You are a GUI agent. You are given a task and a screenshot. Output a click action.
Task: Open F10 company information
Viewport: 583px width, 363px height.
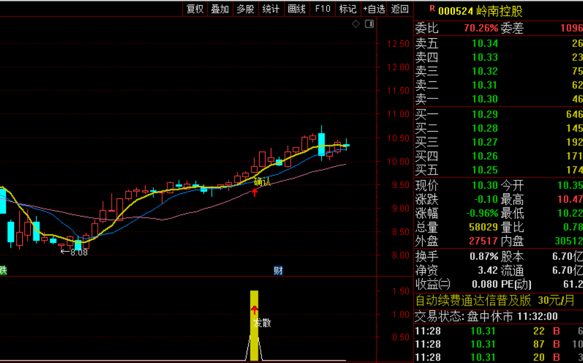pyautogui.click(x=322, y=9)
